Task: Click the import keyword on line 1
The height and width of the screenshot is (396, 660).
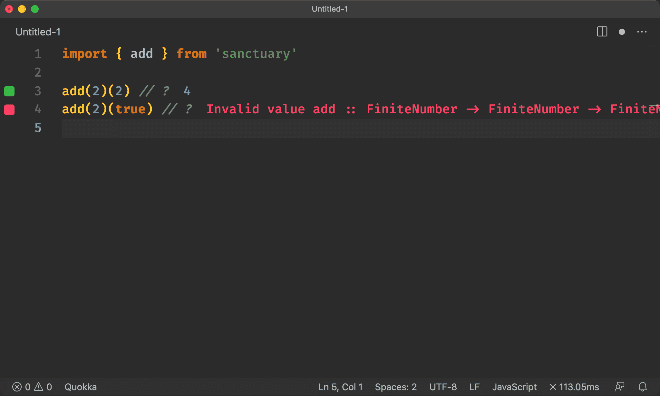Action: 84,54
